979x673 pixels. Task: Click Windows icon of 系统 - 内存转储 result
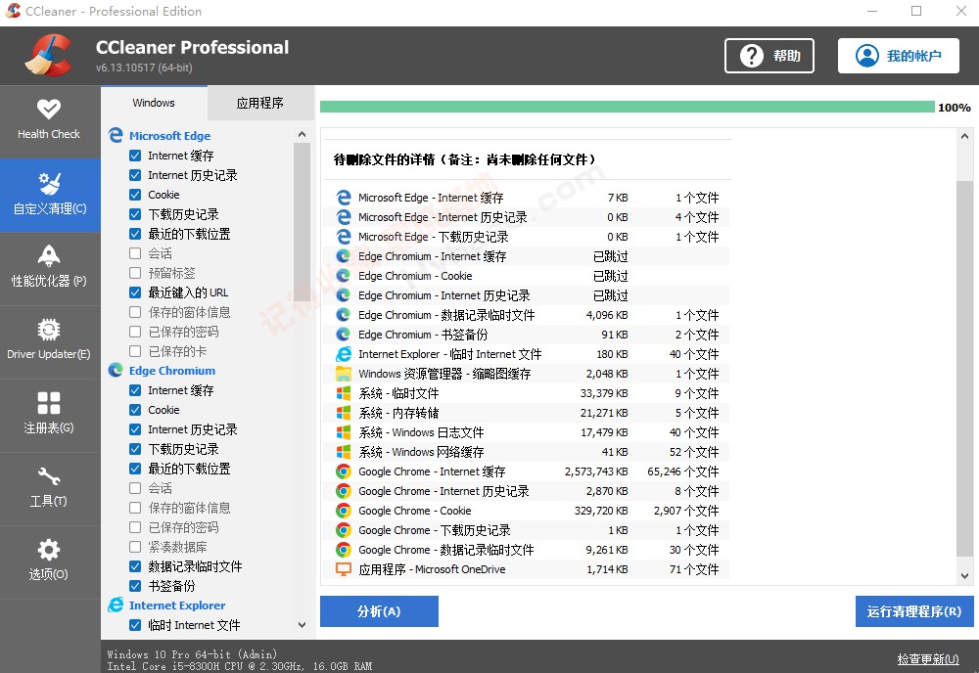tap(344, 413)
